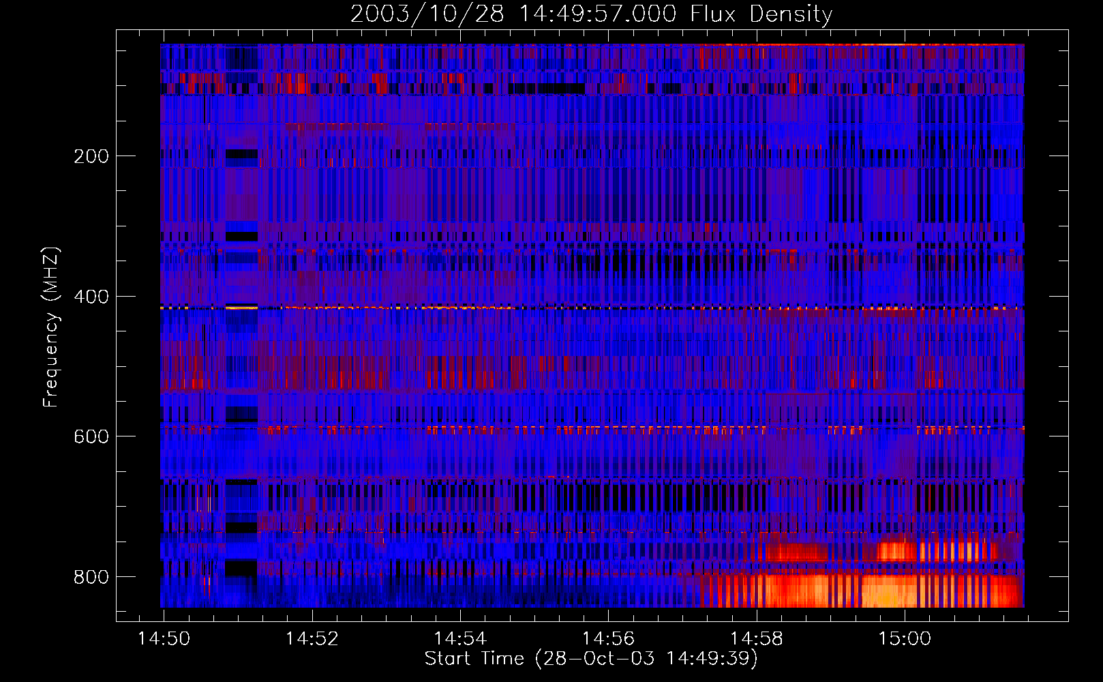Image resolution: width=1103 pixels, height=682 pixels.
Task: Click the 200 frequency tick label
Action: 91,156
